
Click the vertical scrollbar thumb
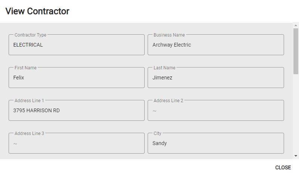pyautogui.click(x=296, y=50)
